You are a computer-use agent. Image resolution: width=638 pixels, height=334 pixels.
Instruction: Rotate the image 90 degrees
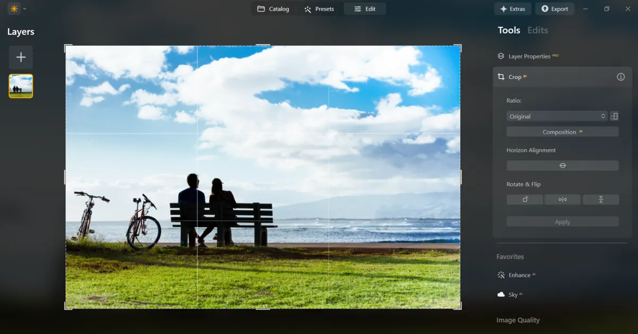[525, 199]
